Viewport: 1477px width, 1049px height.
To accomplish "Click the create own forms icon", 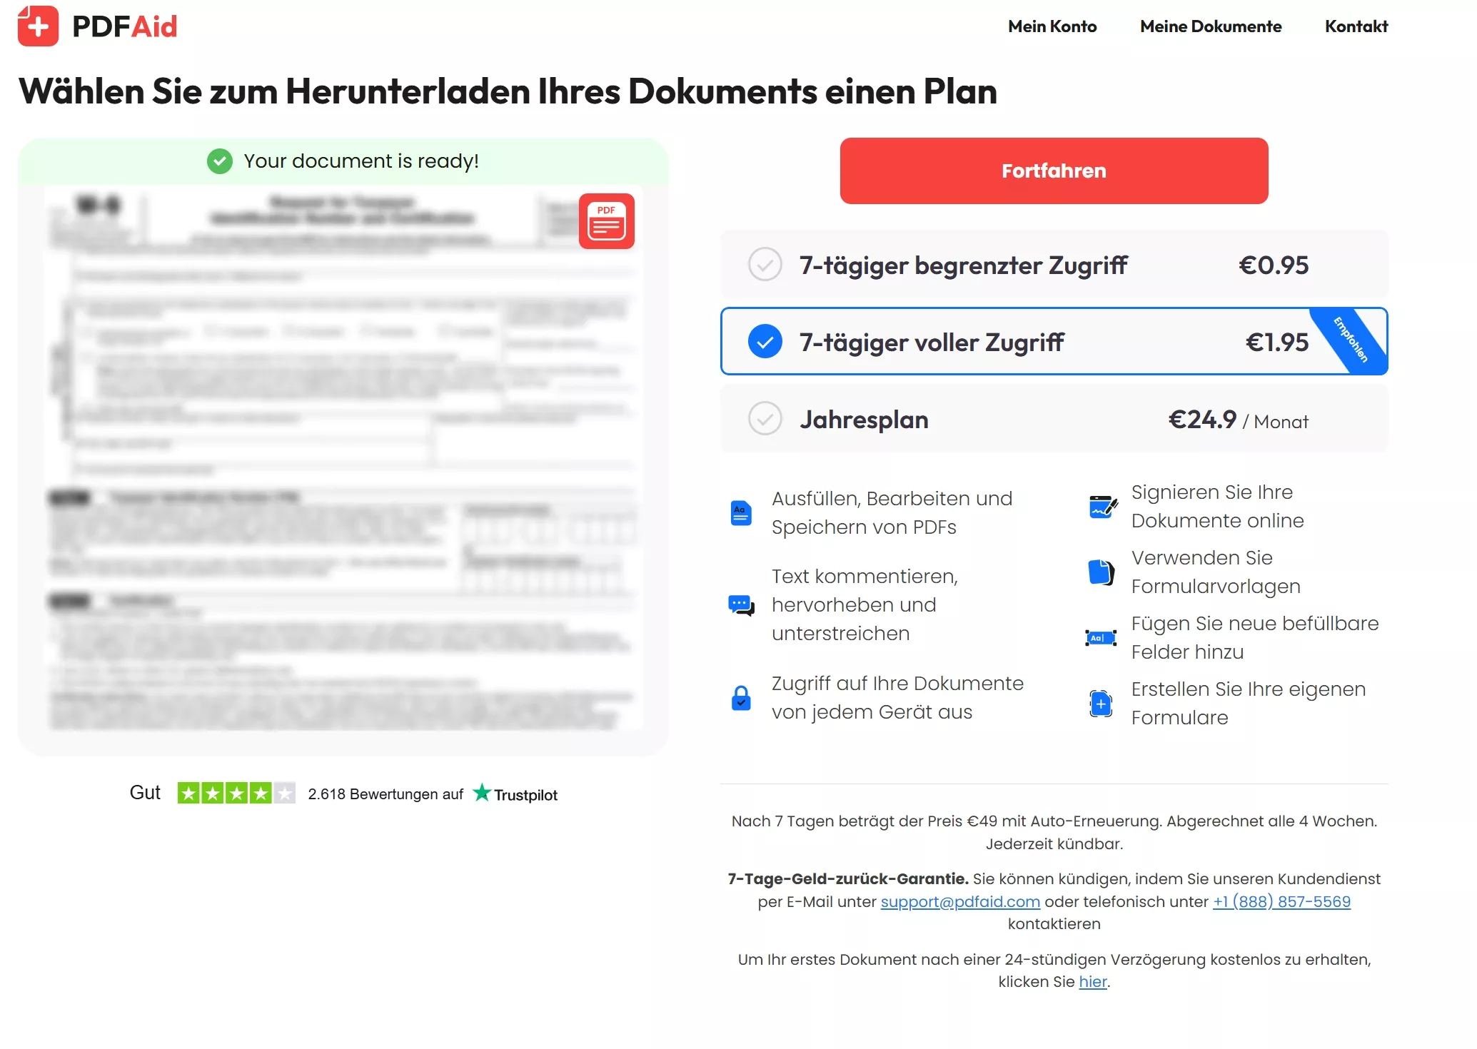I will click(x=1101, y=704).
